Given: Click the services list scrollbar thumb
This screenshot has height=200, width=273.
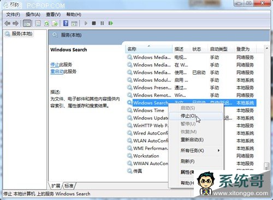Looking at the screenshot, I should click(x=266, y=166).
